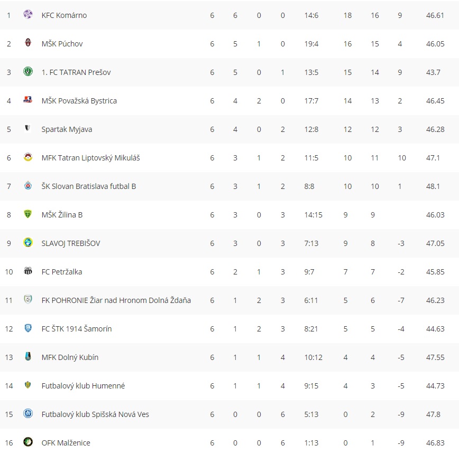Open the Futbalový klub Humenné team link
This screenshot has width=459, height=455.
pyautogui.click(x=83, y=386)
